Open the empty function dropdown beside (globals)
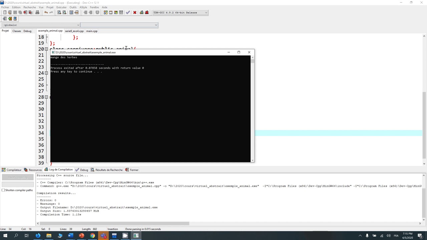The image size is (427, 240). [x=119, y=25]
